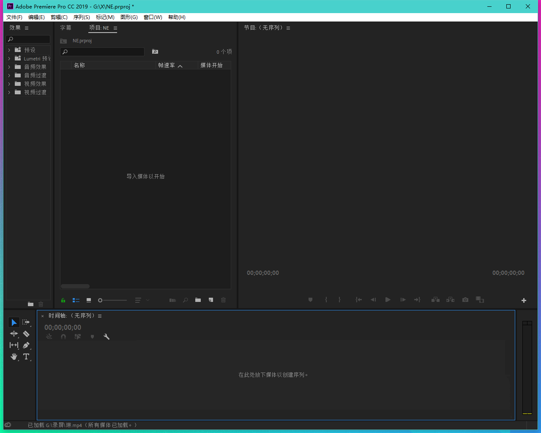
Task: Select the Ripple Edit tool
Action: pos(14,334)
